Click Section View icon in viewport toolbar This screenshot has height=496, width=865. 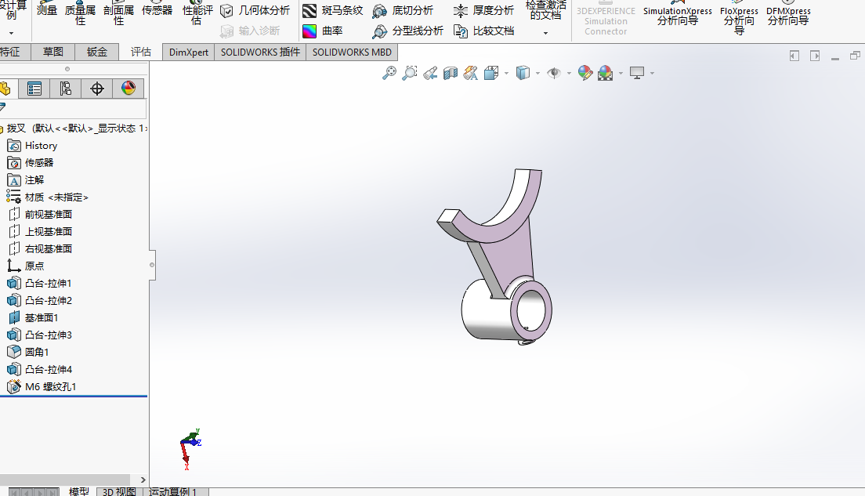point(451,73)
